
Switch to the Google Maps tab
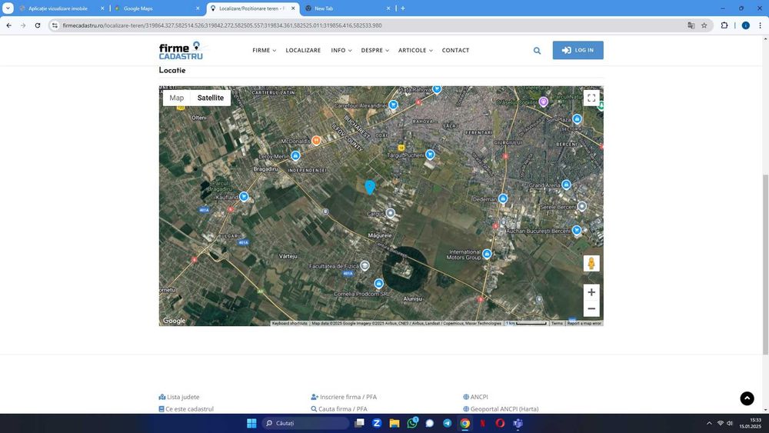point(157,8)
